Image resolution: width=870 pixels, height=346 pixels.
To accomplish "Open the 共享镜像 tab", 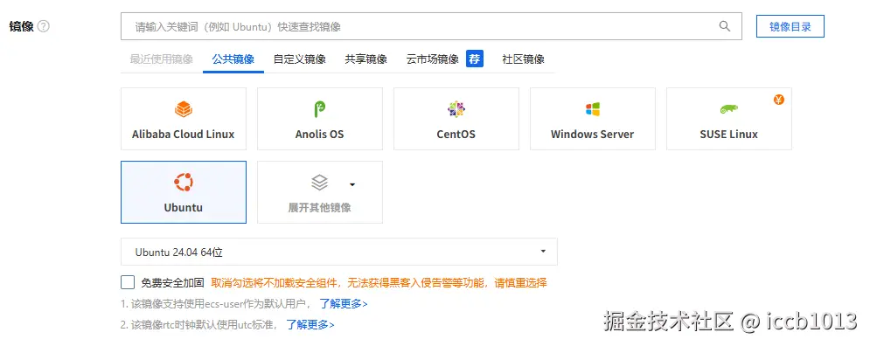I will point(365,59).
